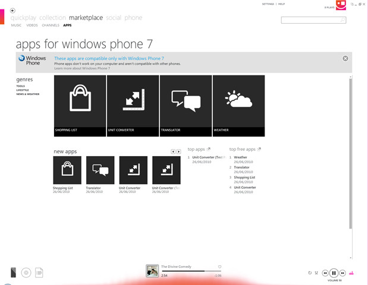Click the pink Zune profile tile

pyautogui.click(x=341, y=5)
